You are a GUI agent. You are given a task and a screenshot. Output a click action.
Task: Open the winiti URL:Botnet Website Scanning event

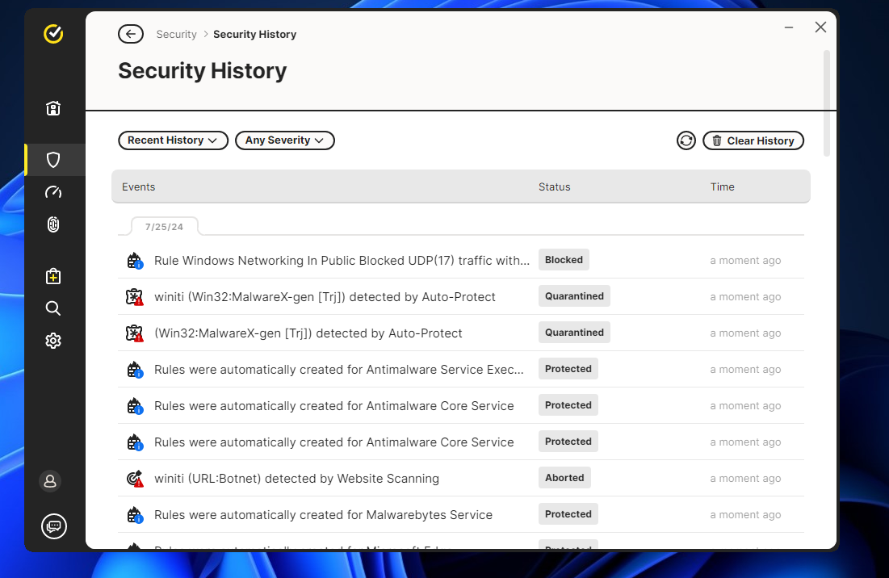click(296, 479)
